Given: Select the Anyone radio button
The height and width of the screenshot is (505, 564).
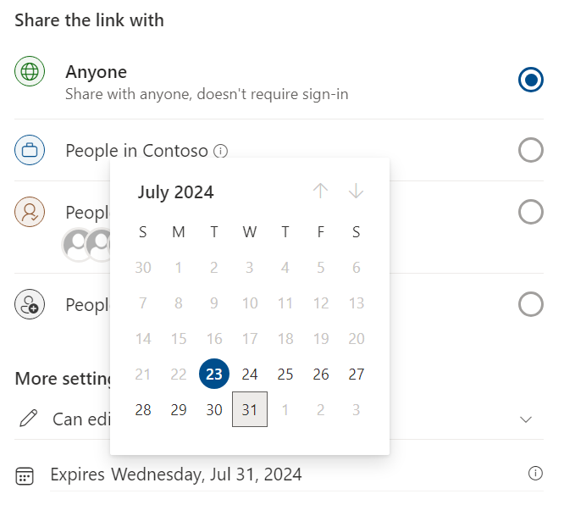Looking at the screenshot, I should [530, 80].
